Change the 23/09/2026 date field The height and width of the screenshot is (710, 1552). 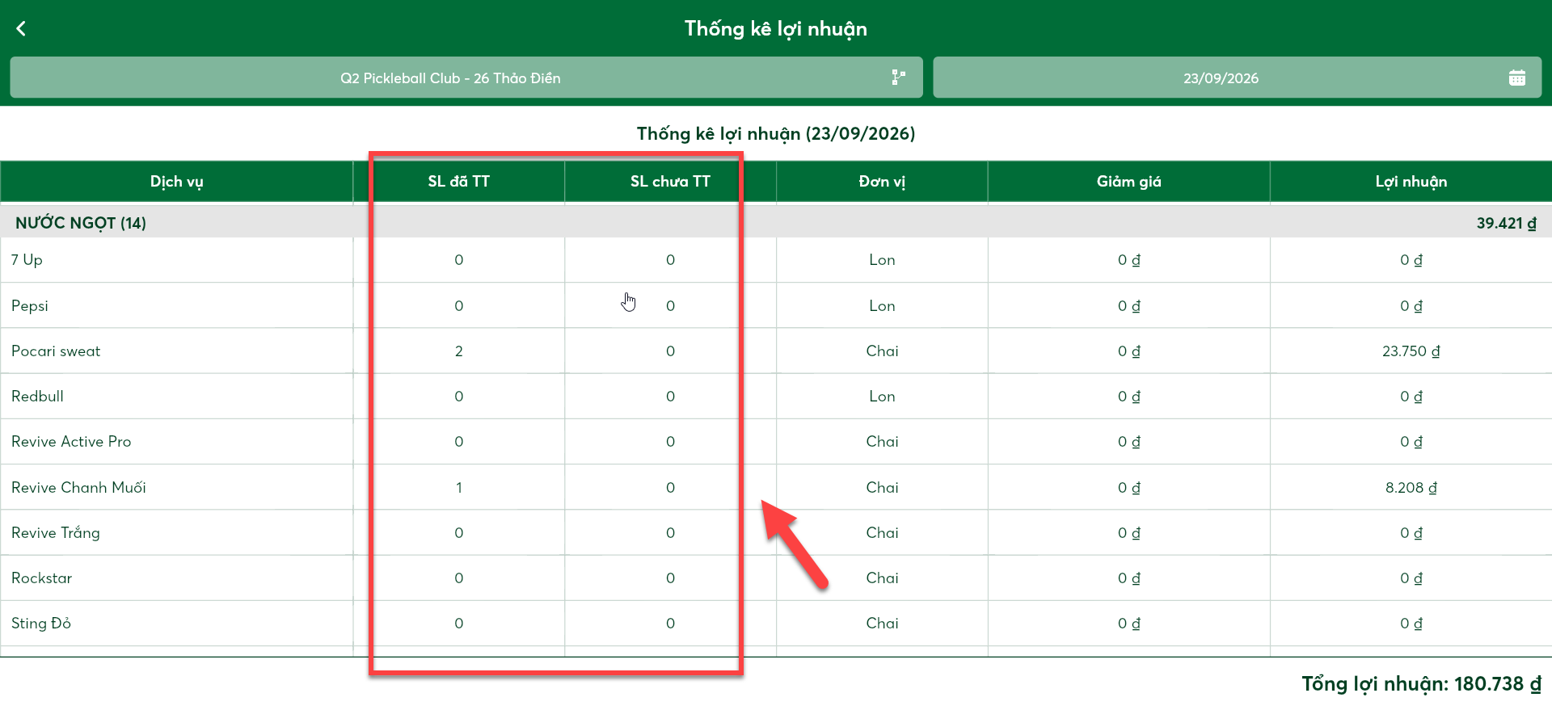[x=1237, y=78]
